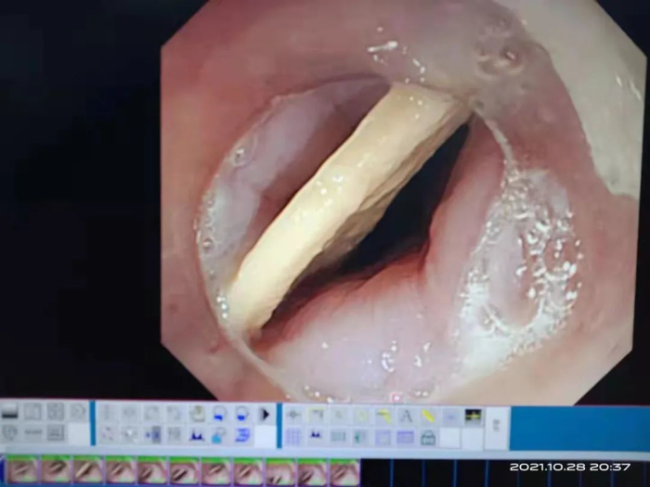Select the letter A text annotation tool
Image resolution: width=650 pixels, height=487 pixels.
(x=405, y=417)
